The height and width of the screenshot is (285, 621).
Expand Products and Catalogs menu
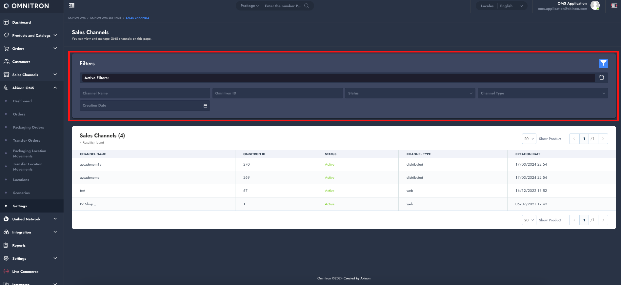pos(31,35)
